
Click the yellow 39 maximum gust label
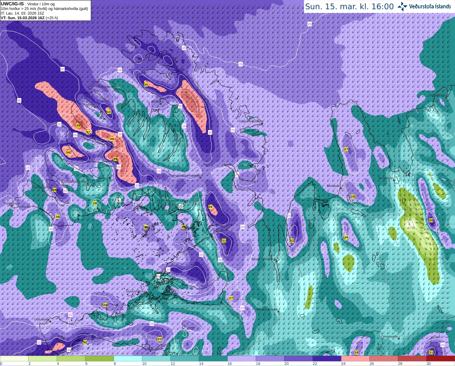tap(116, 160)
